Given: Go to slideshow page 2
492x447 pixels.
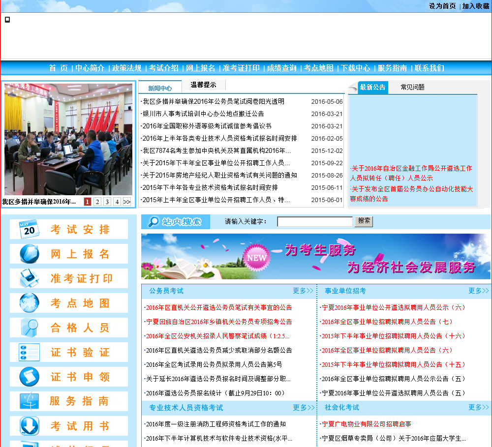Looking at the screenshot, I should [97, 202].
